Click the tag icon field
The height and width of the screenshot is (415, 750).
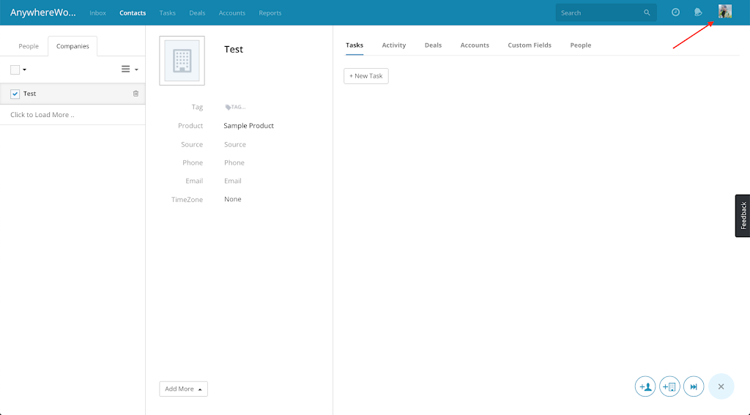pyautogui.click(x=235, y=107)
